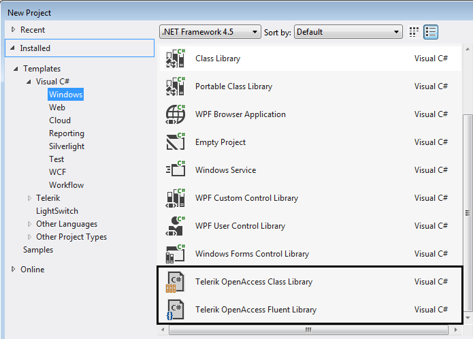Click the 'WPF Custom Control Library' name
This screenshot has width=473, height=339.
coord(247,198)
